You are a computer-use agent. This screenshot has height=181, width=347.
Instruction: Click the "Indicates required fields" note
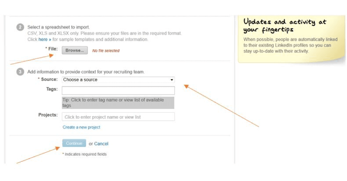tap(85, 154)
